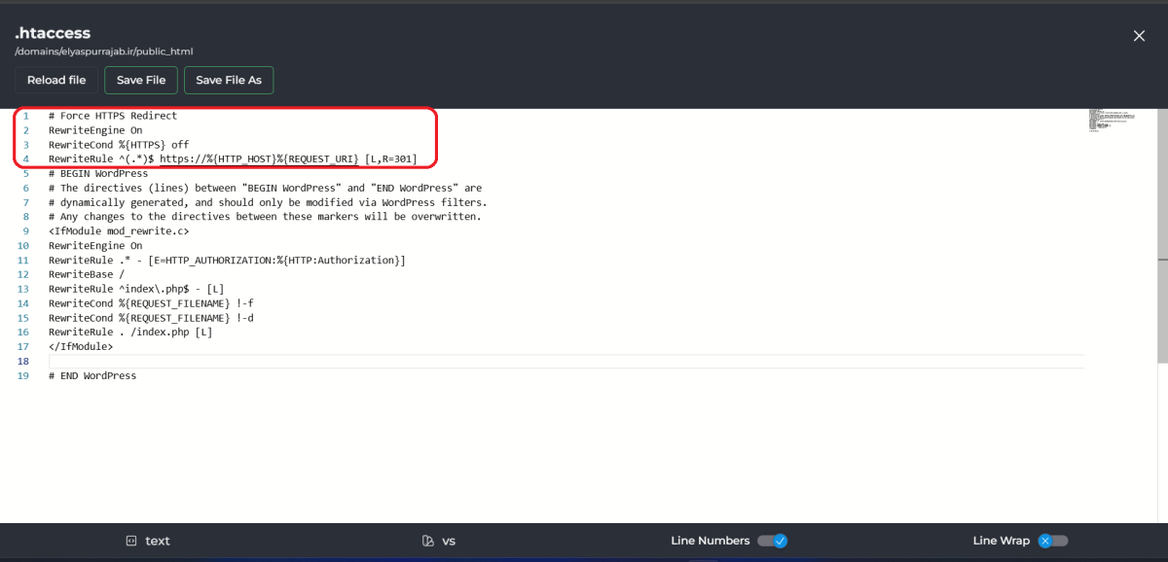Image resolution: width=1168 pixels, height=562 pixels.
Task: Click the text language mode icon
Action: point(130,541)
